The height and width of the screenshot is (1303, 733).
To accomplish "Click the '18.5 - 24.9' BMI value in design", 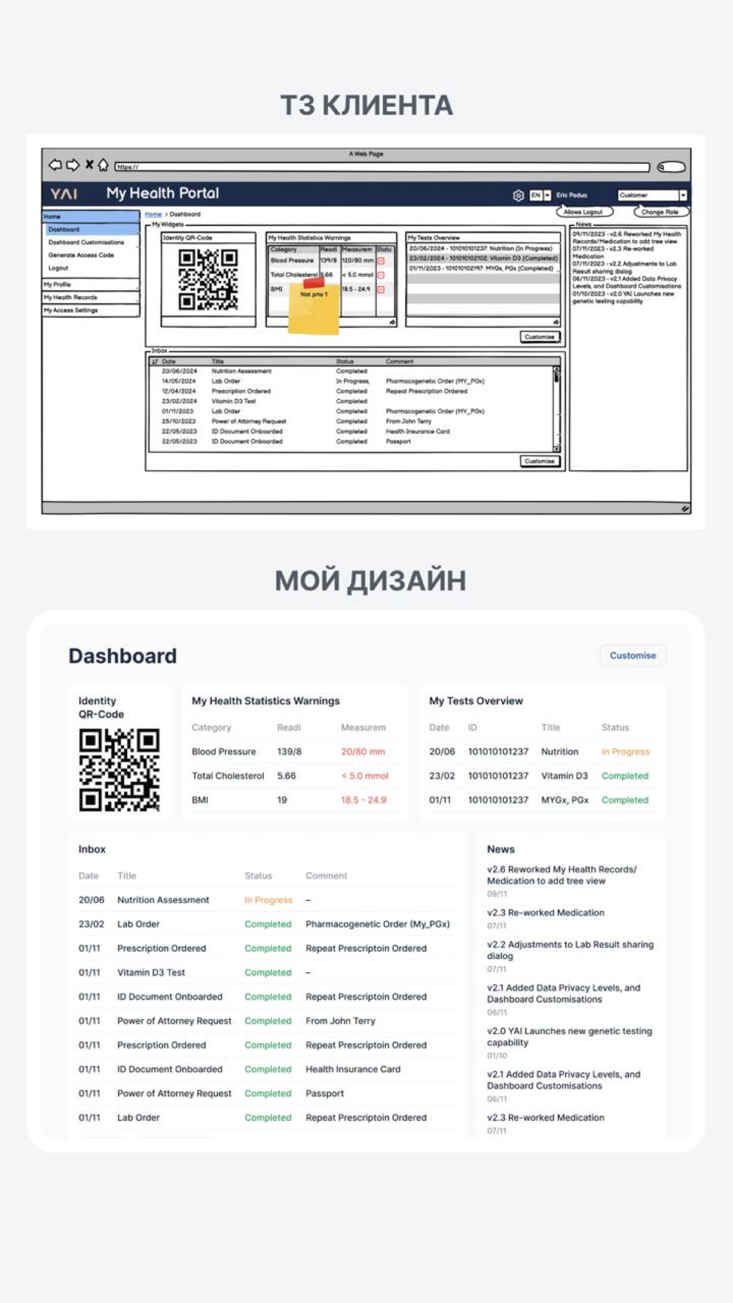I will point(363,800).
